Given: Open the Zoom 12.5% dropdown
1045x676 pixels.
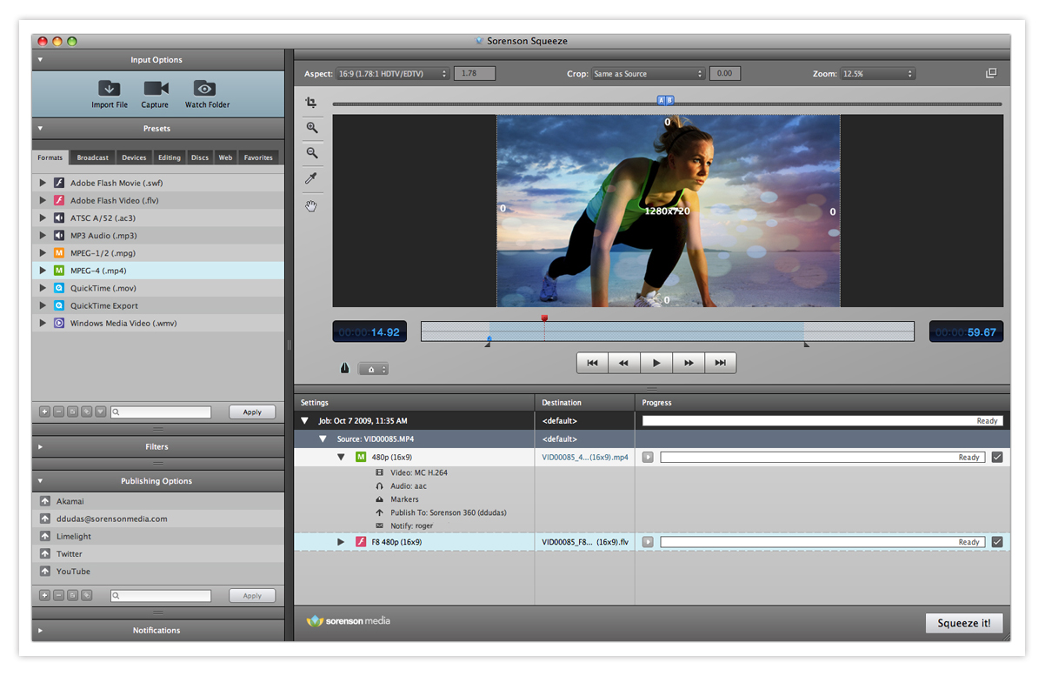Looking at the screenshot, I should pos(877,74).
